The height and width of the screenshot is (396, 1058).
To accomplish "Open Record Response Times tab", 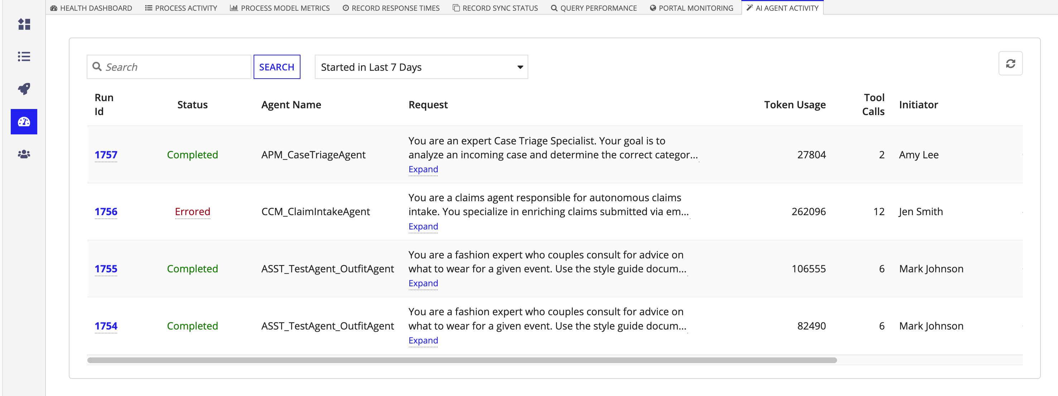I will click(x=391, y=8).
